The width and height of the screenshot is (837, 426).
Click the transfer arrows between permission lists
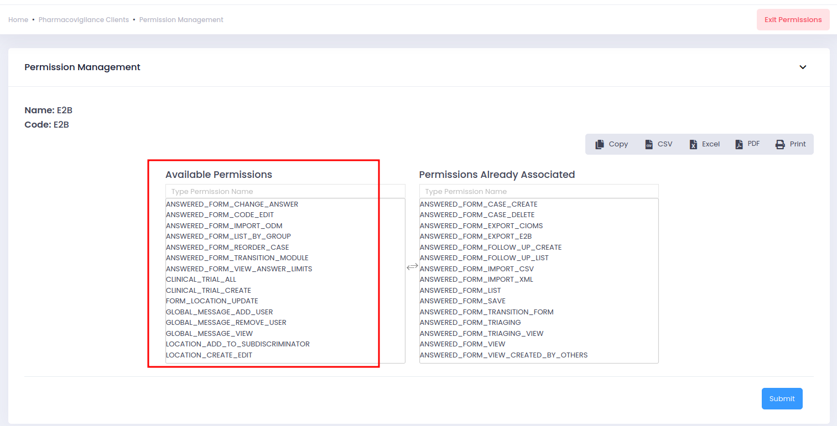click(412, 267)
